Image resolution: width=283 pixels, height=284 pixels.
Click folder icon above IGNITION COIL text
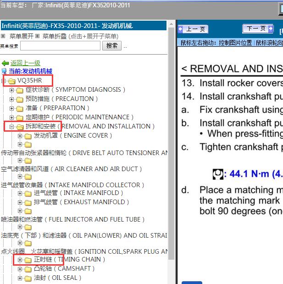28,243
